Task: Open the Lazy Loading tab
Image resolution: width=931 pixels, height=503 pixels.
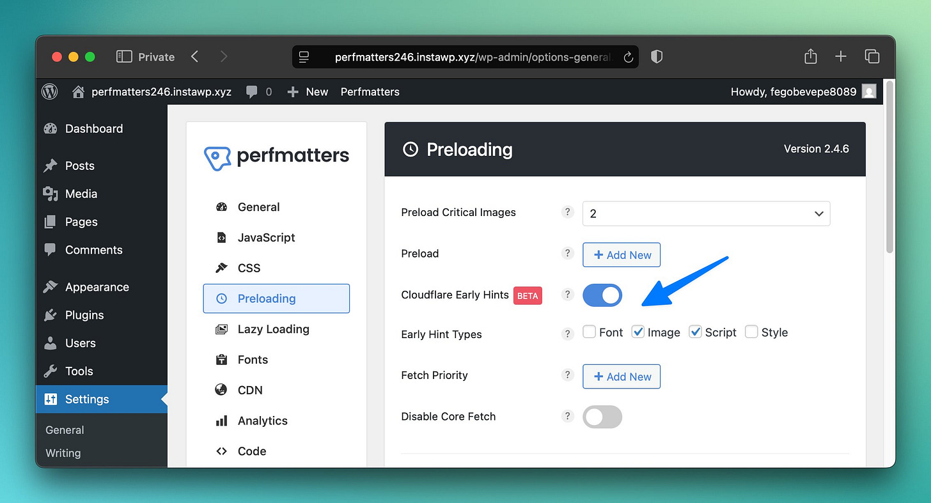Action: (276, 329)
